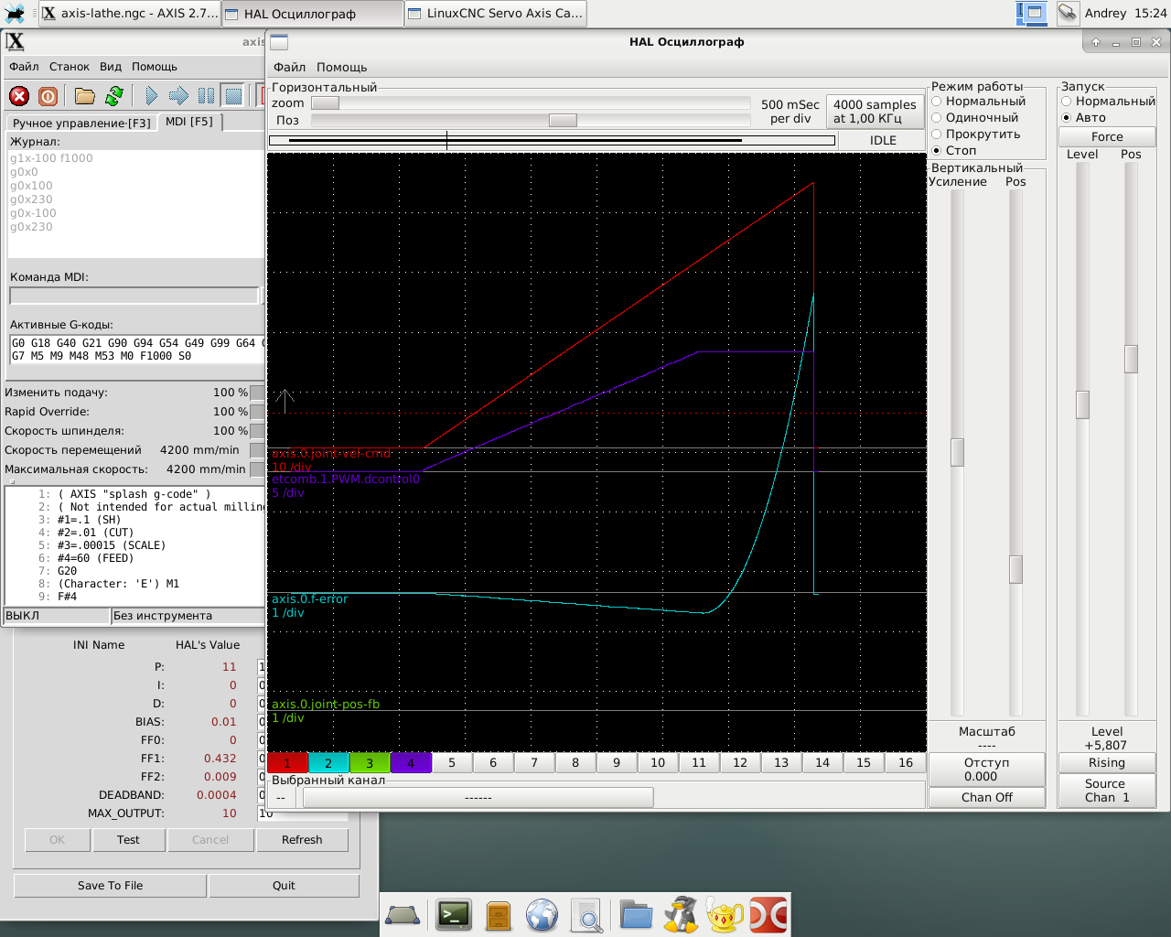Screen dimensions: 1171x937
Task: Toggle the orange machine power icon
Action: 48,96
